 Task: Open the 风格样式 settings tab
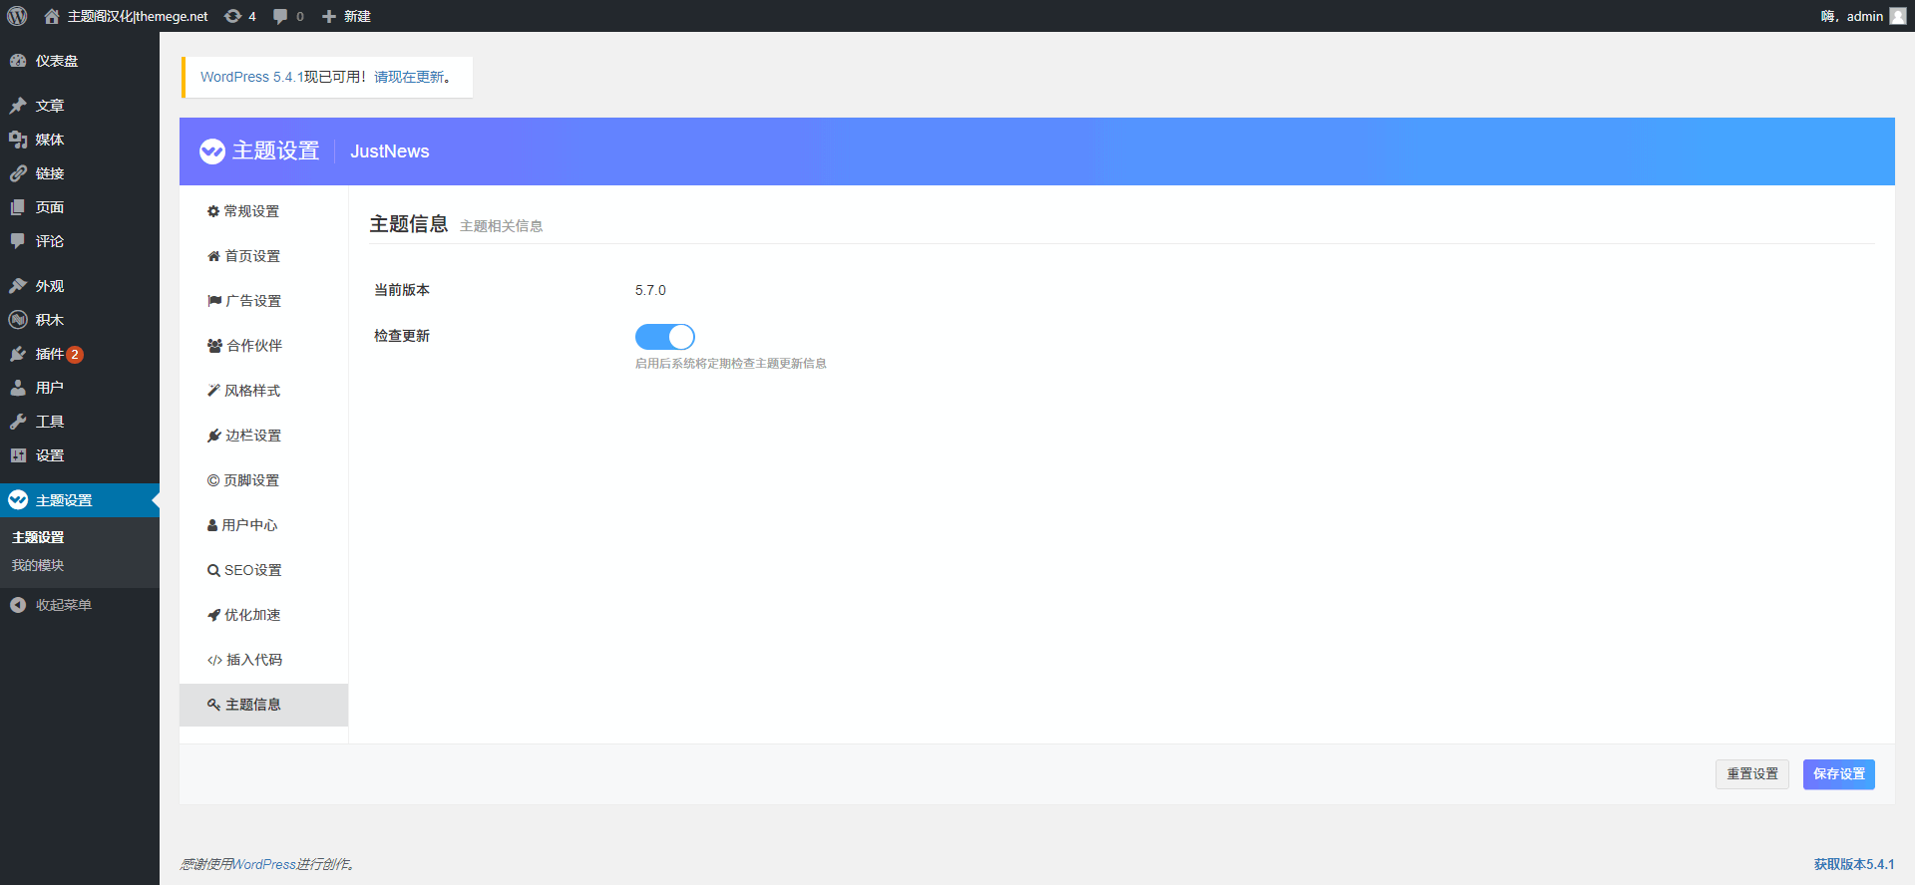pyautogui.click(x=263, y=391)
